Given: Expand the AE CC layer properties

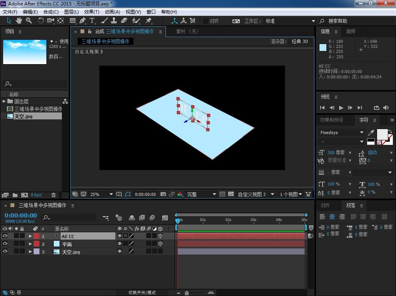Looking at the screenshot, I should (x=30, y=236).
